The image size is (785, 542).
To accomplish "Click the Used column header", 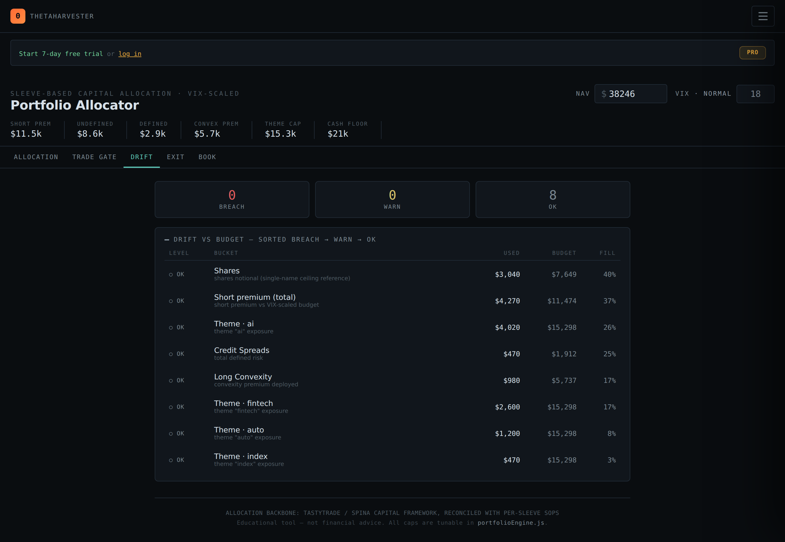I will click(511, 253).
